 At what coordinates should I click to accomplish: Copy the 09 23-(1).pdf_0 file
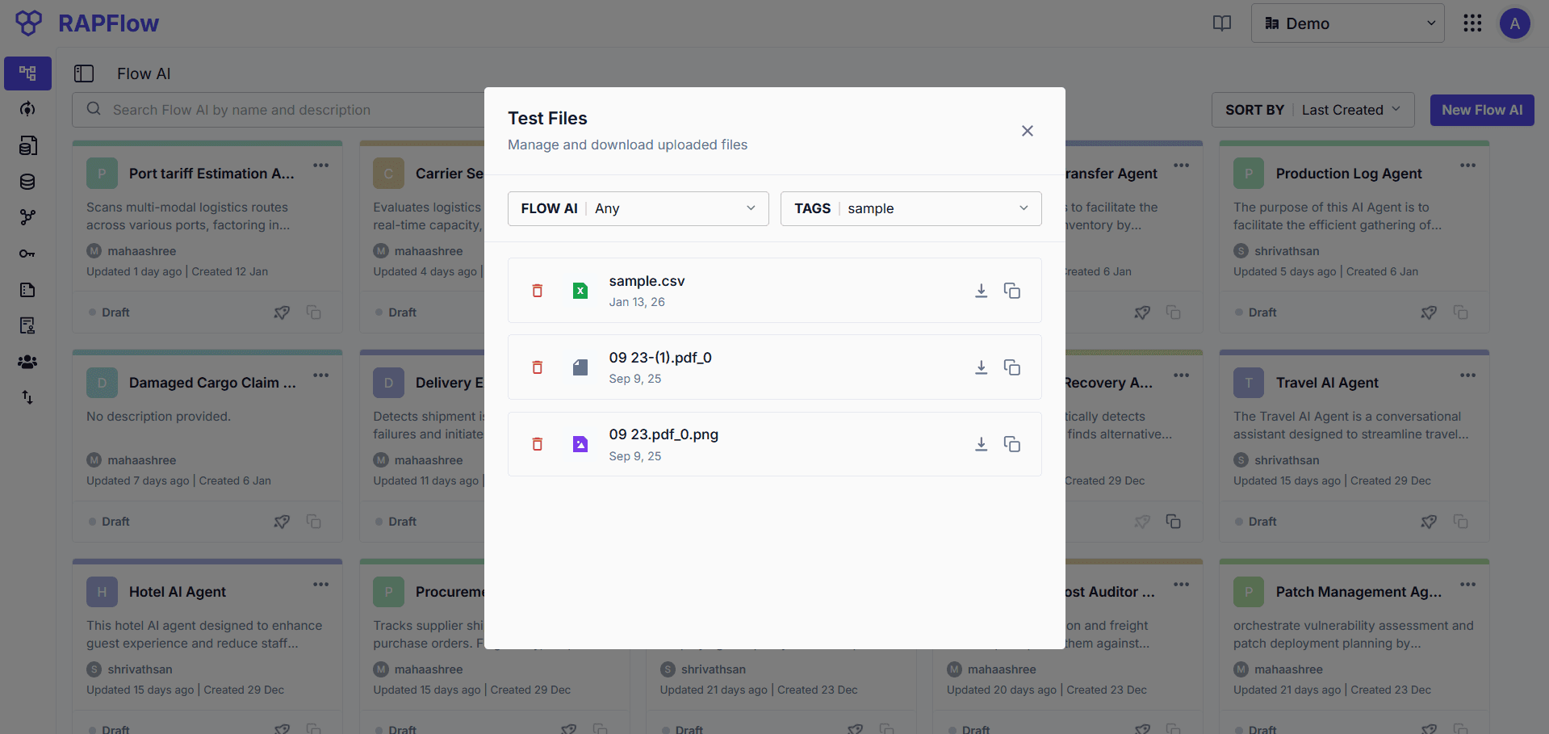(1012, 367)
